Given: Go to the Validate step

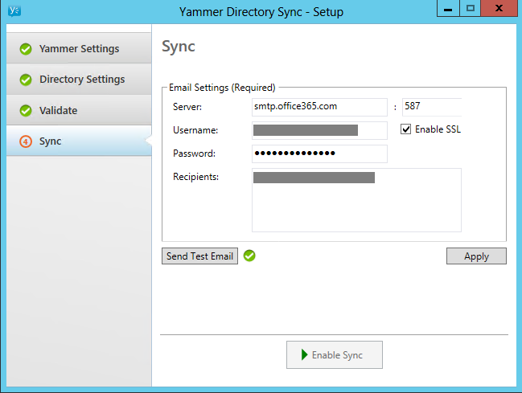Looking at the screenshot, I should tap(79, 110).
